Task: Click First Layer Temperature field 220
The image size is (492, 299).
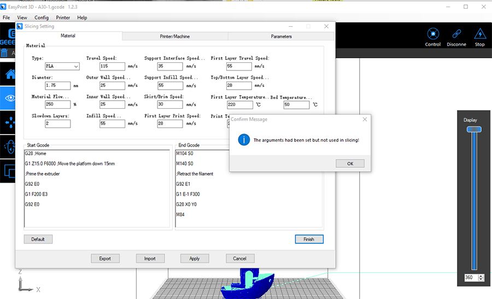Action: [240, 105]
